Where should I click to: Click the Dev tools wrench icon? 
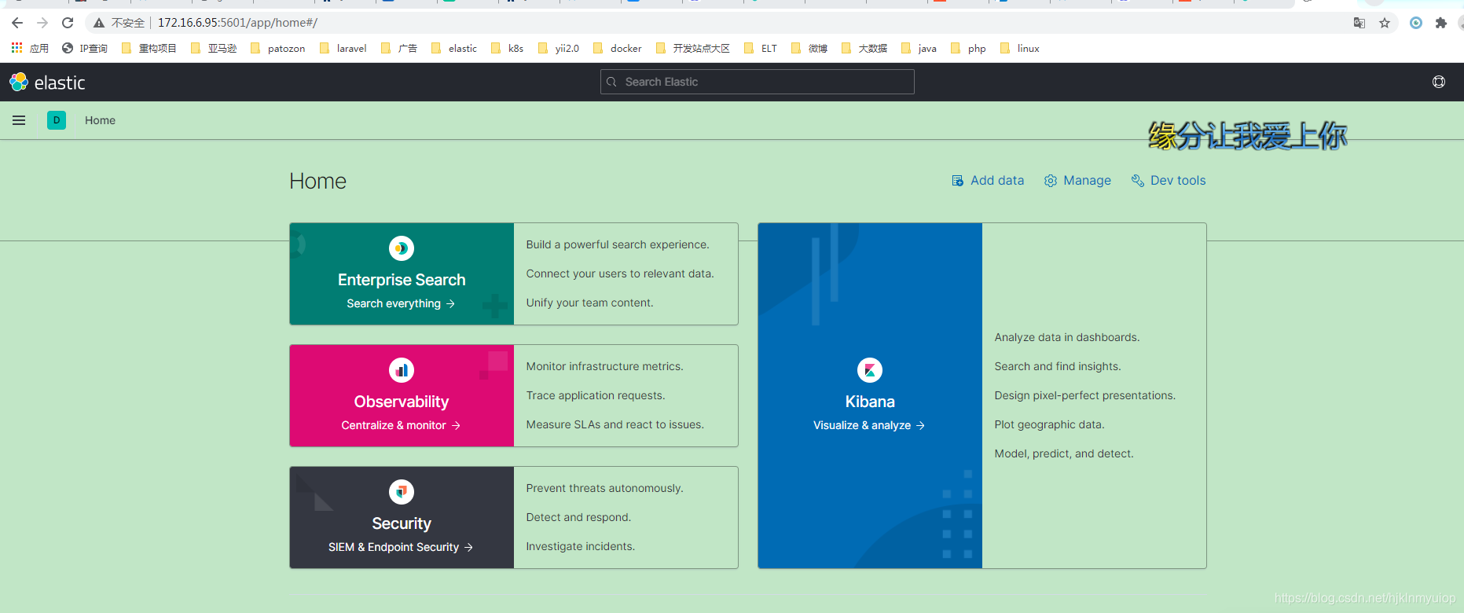(1137, 181)
